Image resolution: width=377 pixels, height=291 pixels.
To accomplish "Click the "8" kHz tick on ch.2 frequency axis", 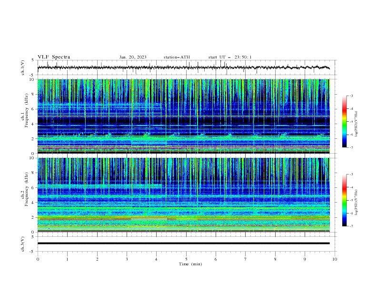I will 33,173.
